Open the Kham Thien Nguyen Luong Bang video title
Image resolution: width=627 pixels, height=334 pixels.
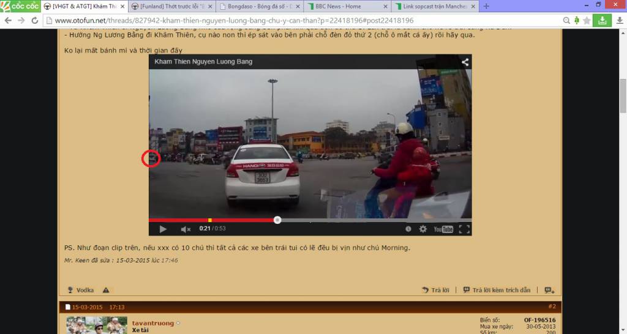tap(203, 62)
